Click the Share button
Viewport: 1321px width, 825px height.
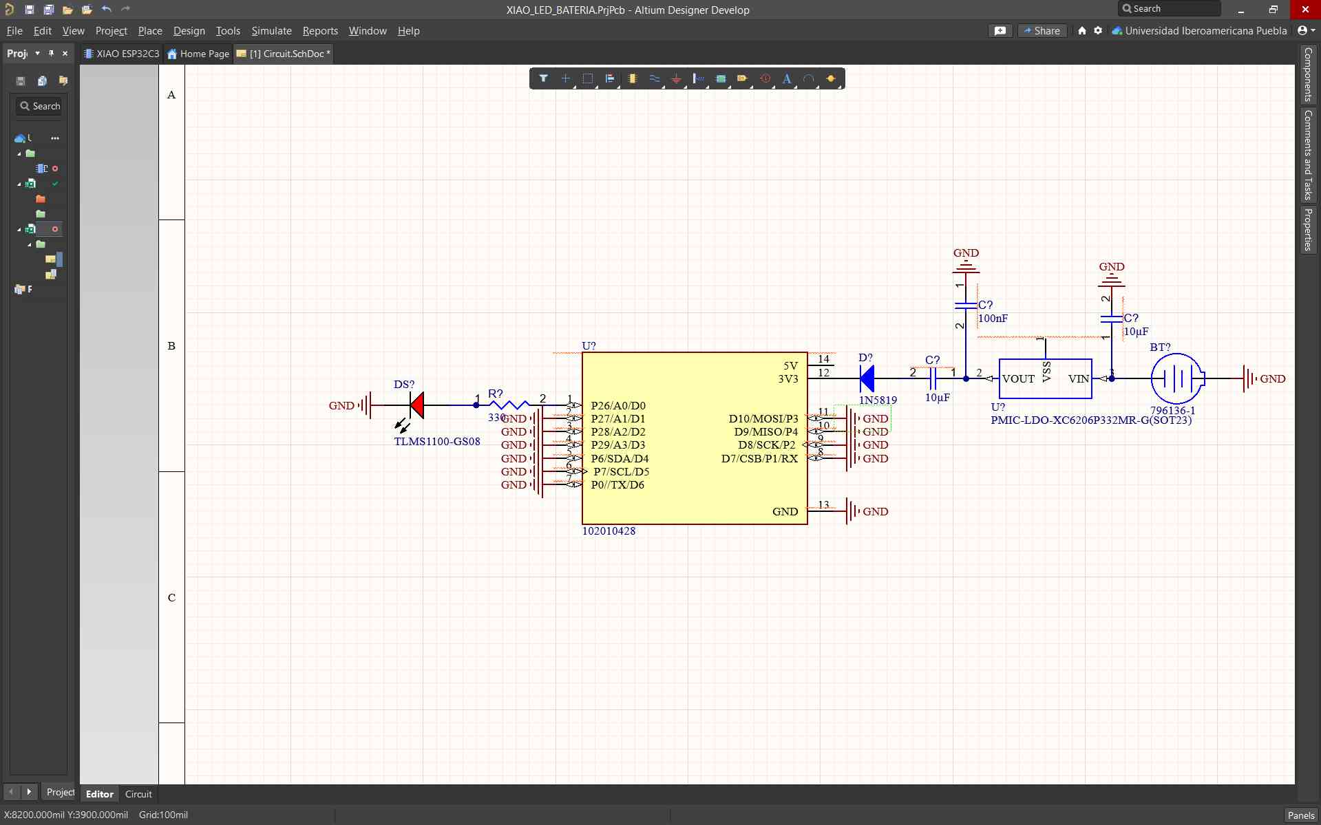tap(1042, 30)
